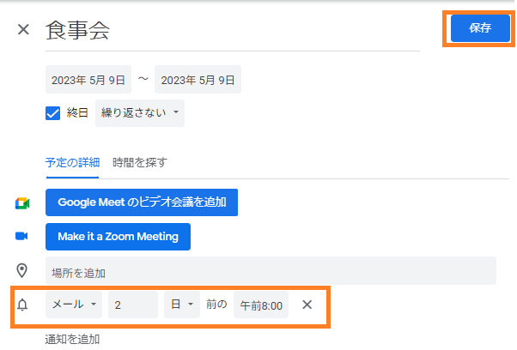The width and height of the screenshot is (517, 350).
Task: Uncheck the 終日 all-day checkbox
Action: click(52, 113)
